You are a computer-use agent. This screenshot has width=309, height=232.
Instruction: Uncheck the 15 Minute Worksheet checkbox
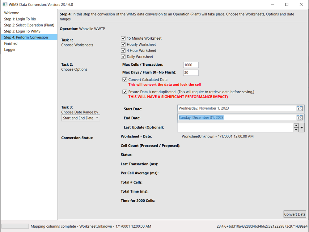point(123,38)
